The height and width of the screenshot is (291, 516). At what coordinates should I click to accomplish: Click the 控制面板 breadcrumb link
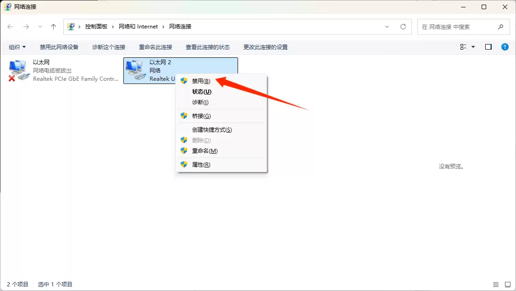coord(98,27)
